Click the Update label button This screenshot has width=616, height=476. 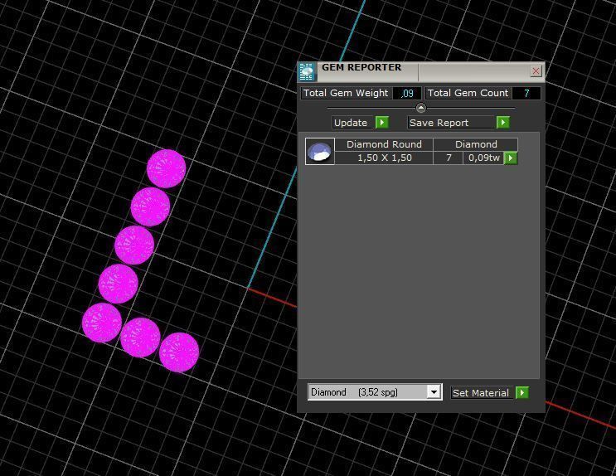(x=351, y=123)
